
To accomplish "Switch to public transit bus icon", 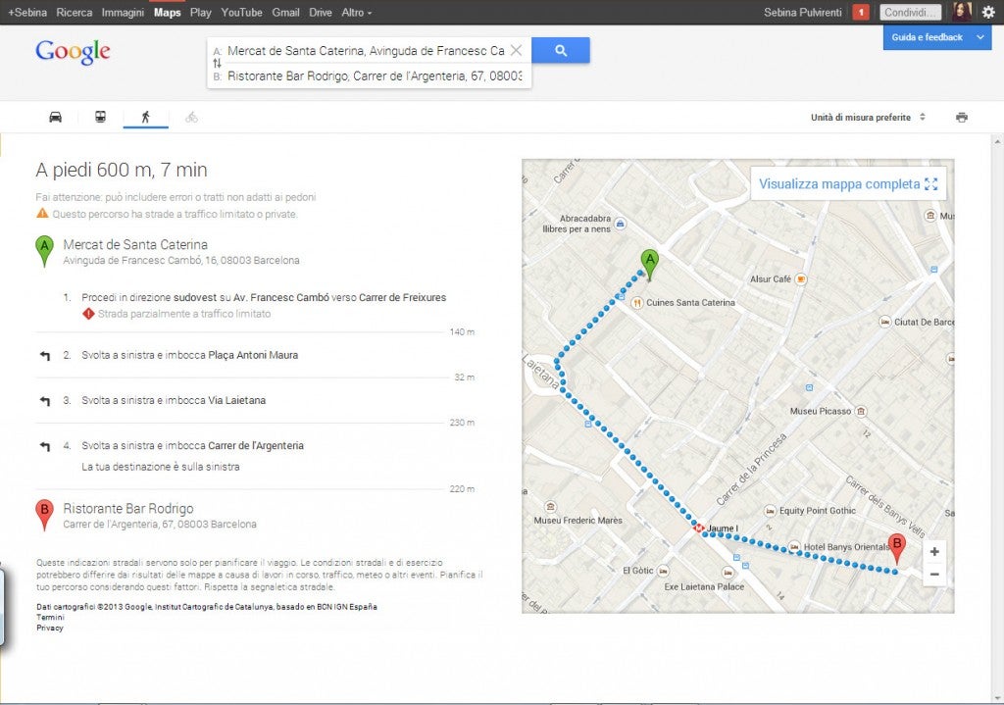I will [x=101, y=118].
